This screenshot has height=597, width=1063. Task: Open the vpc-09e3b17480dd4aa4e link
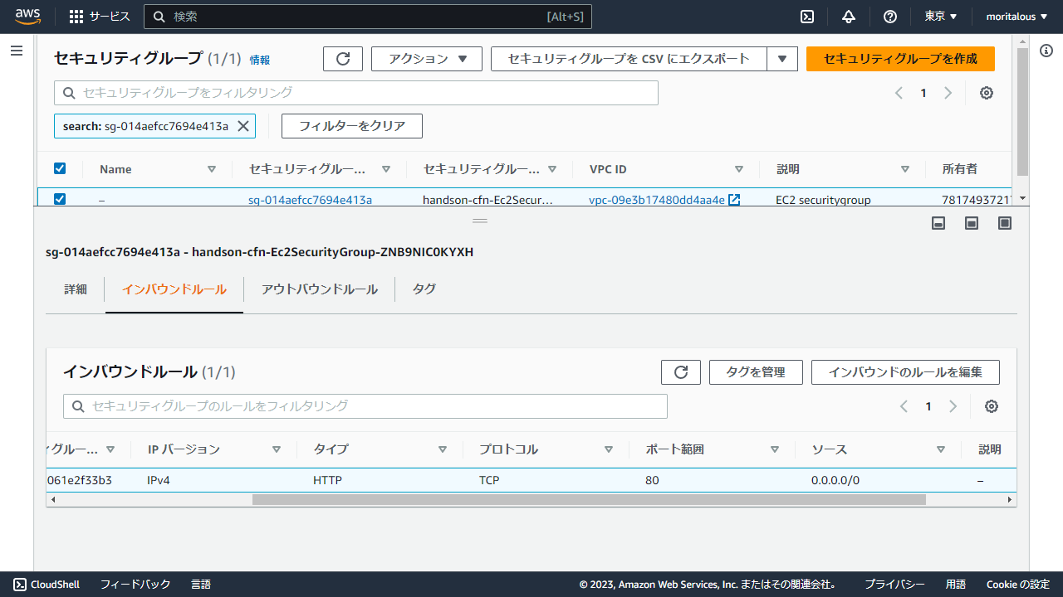click(x=657, y=200)
